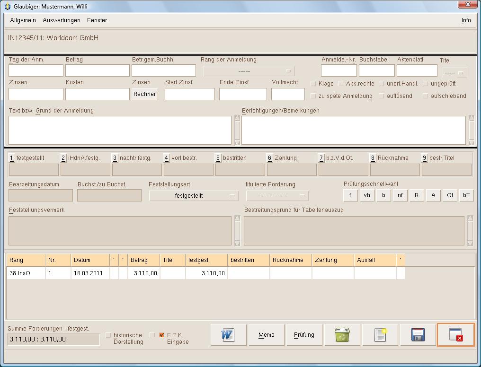The width and height of the screenshot is (481, 367).
Task: Open the Rang der Anmeldung dropdown
Action: (x=249, y=71)
